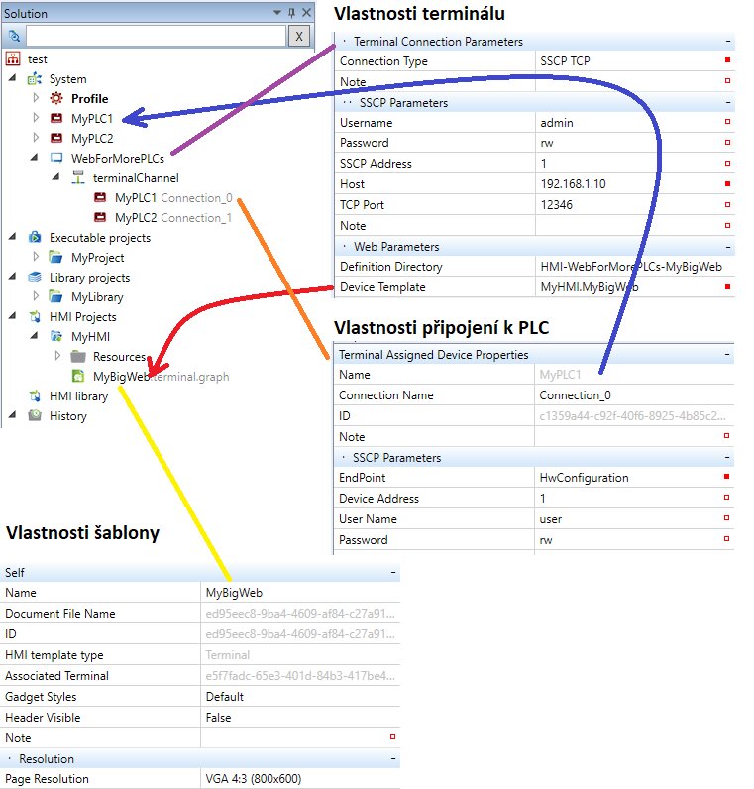Click the WebForMorePLCs terminal icon

(56, 159)
